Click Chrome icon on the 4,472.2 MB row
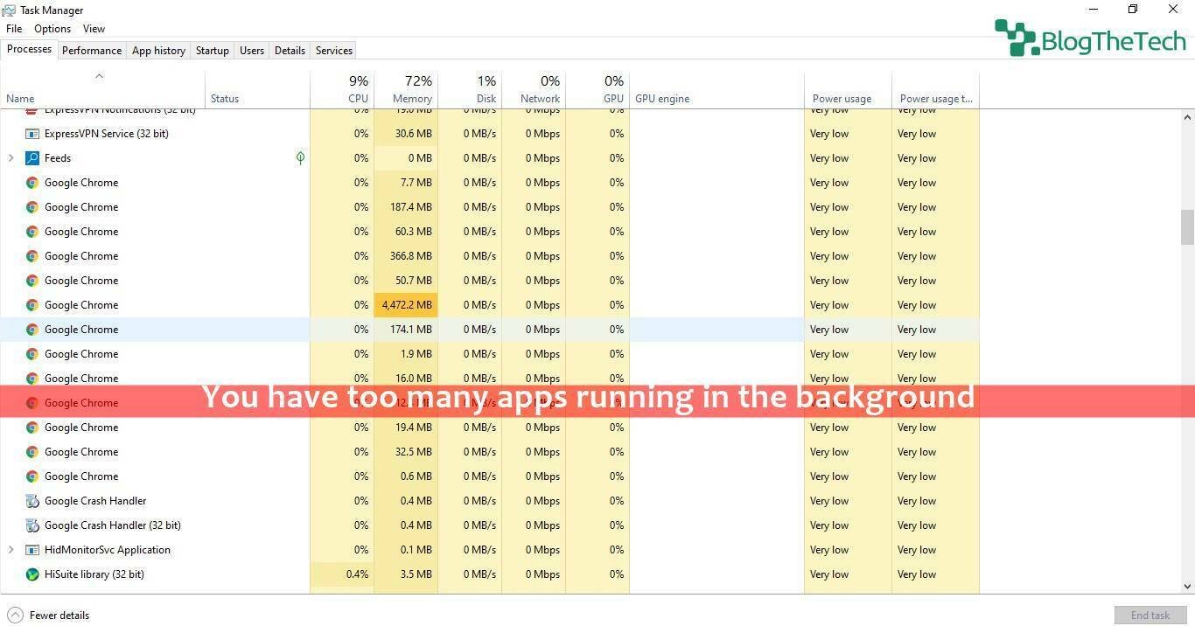This screenshot has width=1195, height=626. click(32, 305)
